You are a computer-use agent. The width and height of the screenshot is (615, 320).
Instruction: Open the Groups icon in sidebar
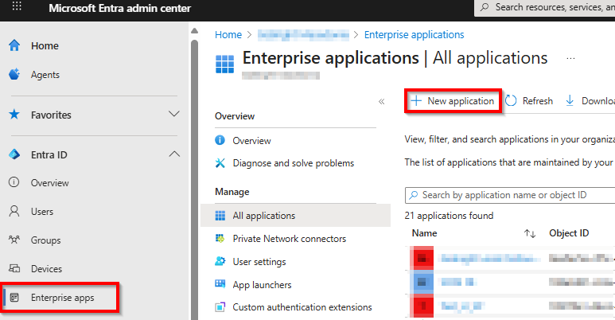[14, 240]
